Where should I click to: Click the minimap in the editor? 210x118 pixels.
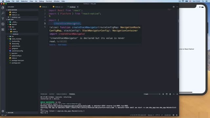tap(170, 10)
